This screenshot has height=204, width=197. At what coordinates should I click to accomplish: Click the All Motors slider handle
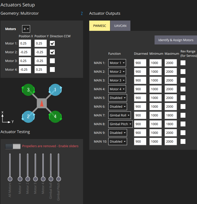pos(10,179)
